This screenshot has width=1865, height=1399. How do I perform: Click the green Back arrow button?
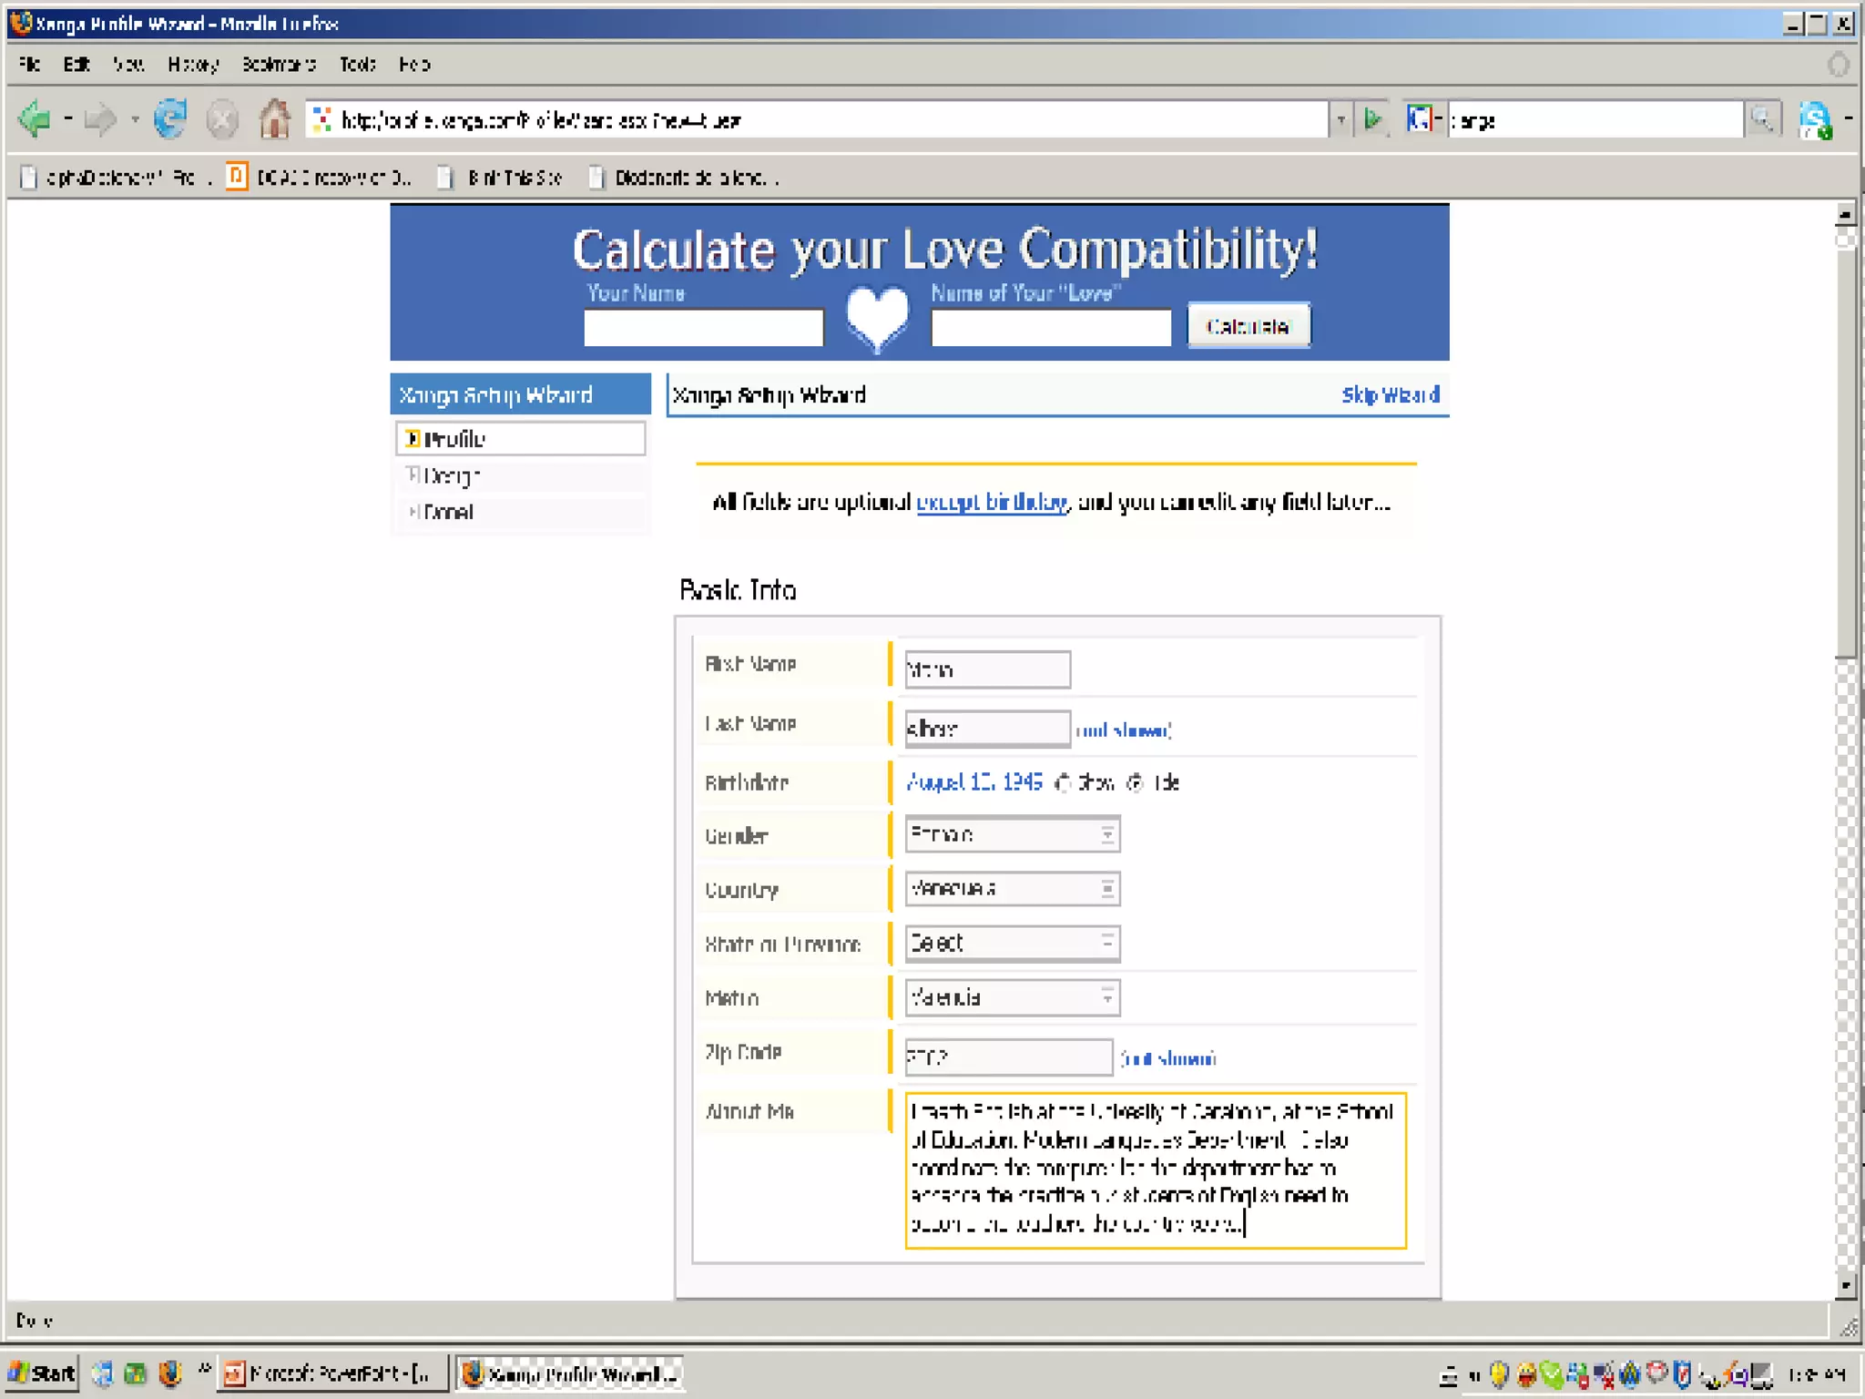coord(35,119)
